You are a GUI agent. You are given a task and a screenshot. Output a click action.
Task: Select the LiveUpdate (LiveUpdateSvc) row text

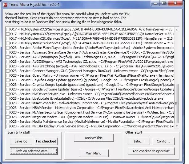[x=87, y=98]
